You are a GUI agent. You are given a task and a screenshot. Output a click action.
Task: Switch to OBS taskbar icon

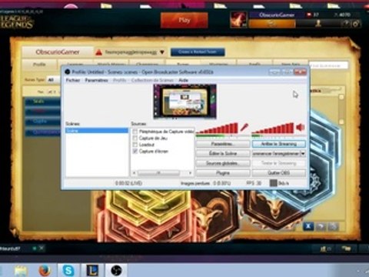point(116,270)
